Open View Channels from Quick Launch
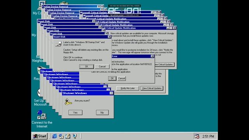Viewport: 249px width, 140px height. [75, 136]
